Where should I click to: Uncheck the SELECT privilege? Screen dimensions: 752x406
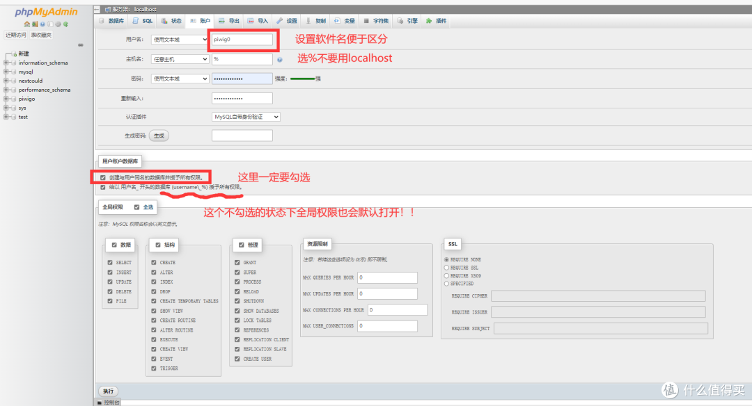[110, 262]
